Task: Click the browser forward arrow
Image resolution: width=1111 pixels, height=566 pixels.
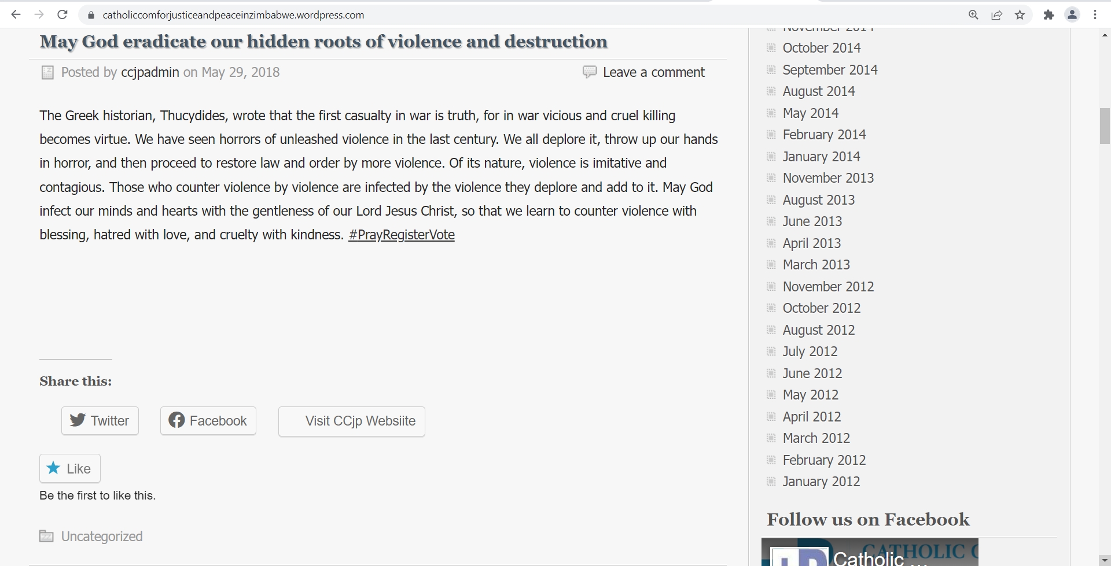Action: pyautogui.click(x=39, y=15)
